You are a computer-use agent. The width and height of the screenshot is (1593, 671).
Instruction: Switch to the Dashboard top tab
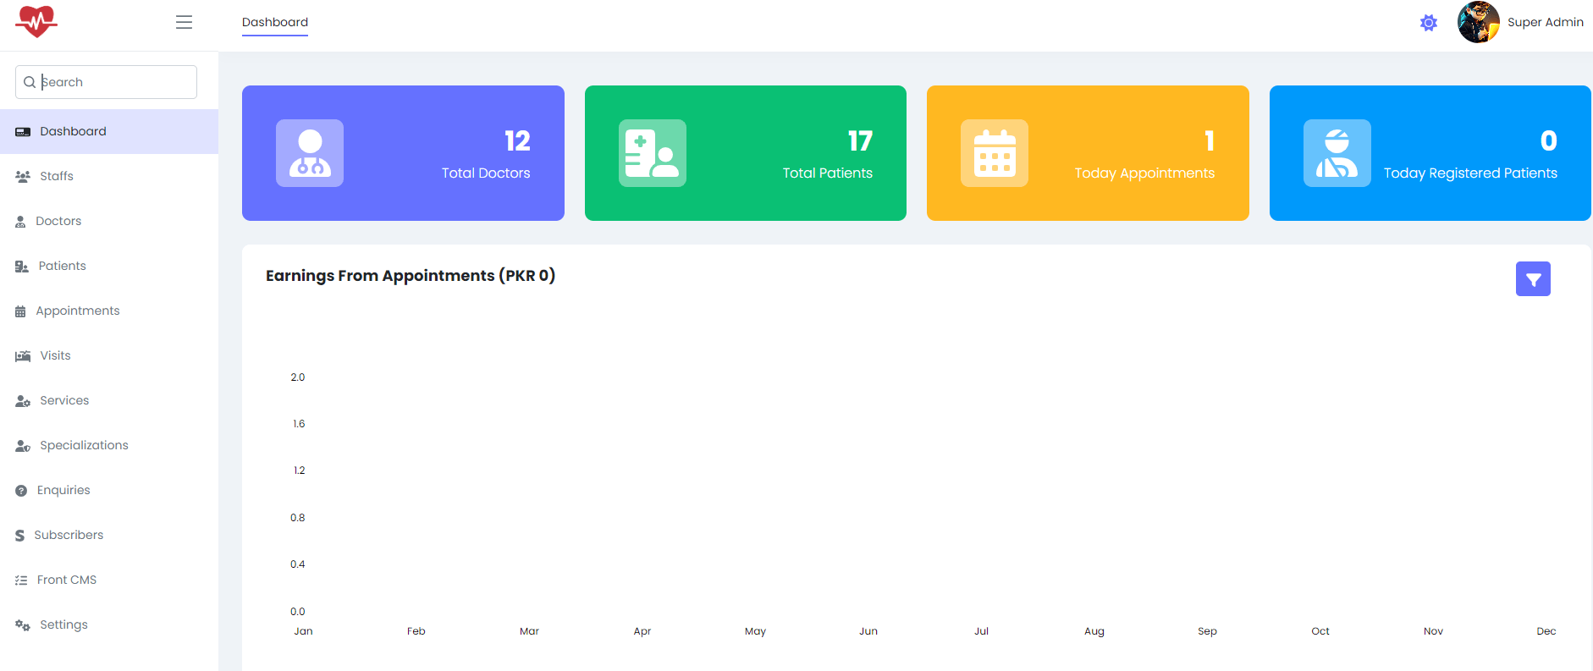pyautogui.click(x=275, y=23)
